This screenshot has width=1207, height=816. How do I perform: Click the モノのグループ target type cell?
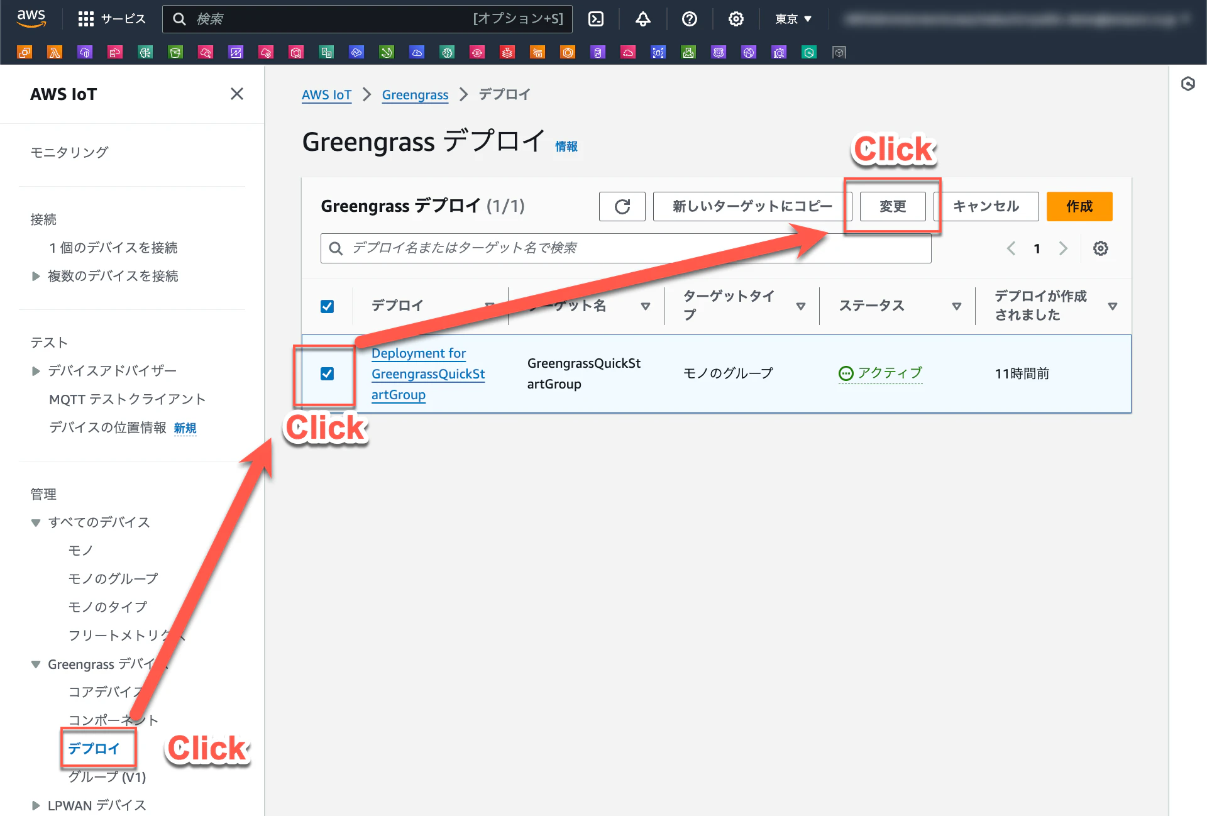coord(728,373)
